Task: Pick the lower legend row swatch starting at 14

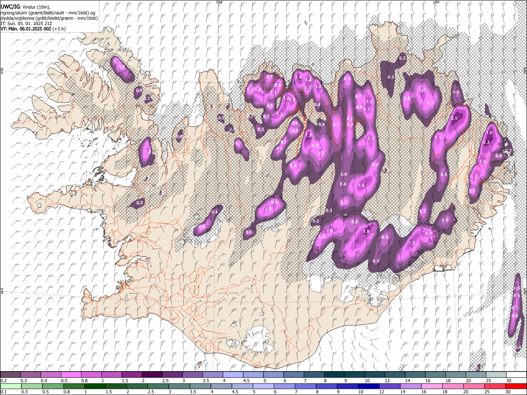Action: (410, 386)
